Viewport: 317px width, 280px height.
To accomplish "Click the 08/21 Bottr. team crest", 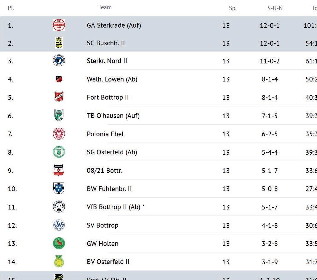I will pos(59,171).
